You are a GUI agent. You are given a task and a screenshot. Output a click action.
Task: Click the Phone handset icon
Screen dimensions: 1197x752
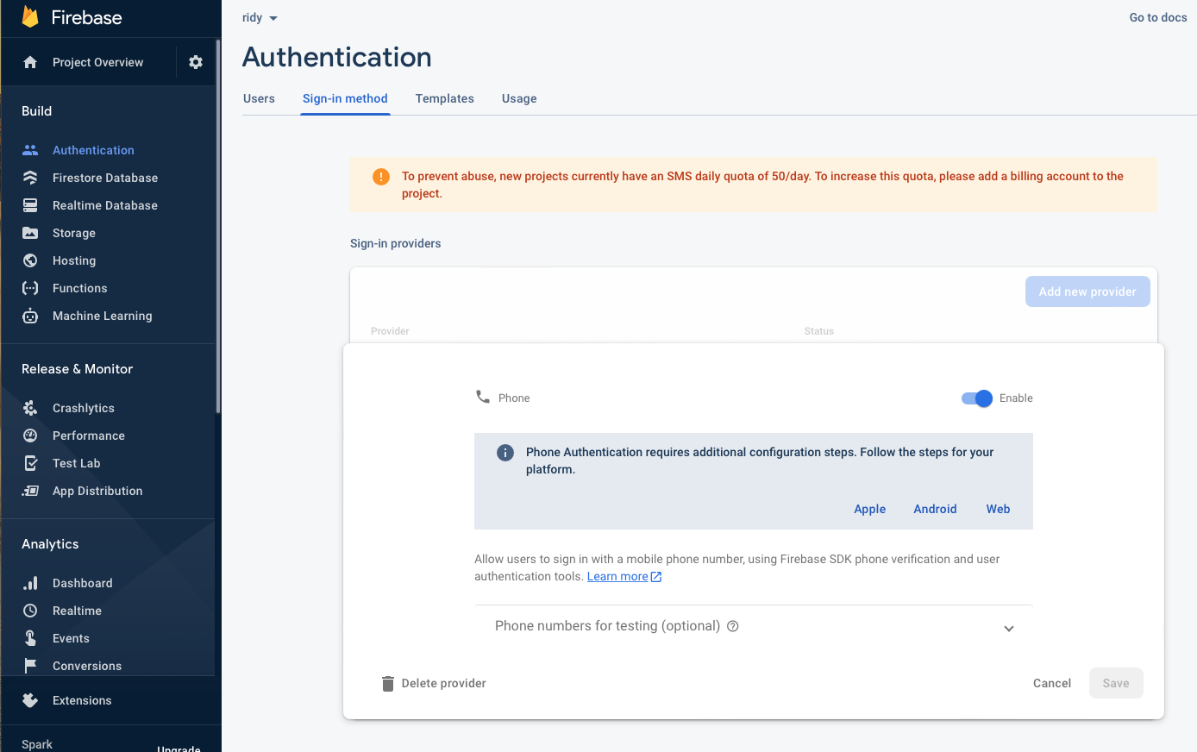tap(483, 397)
